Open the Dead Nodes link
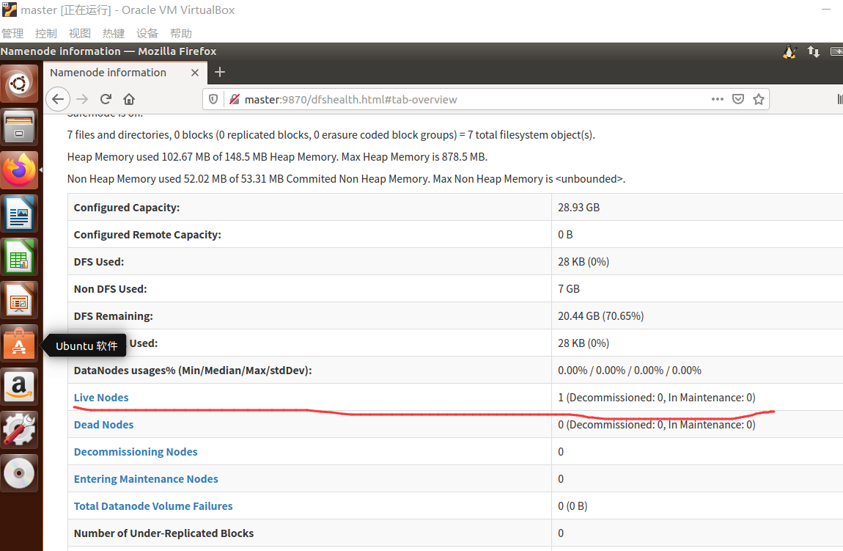The image size is (843, 551). (x=104, y=425)
